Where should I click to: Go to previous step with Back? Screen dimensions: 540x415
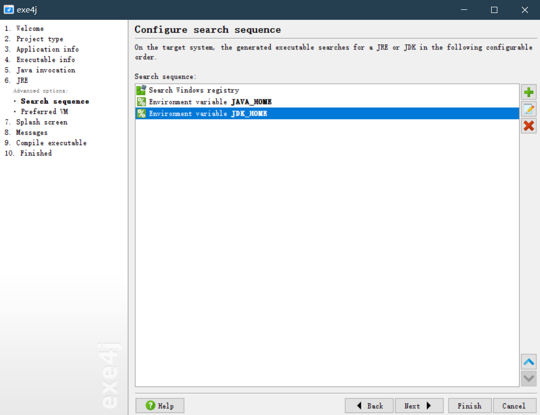[x=369, y=406]
